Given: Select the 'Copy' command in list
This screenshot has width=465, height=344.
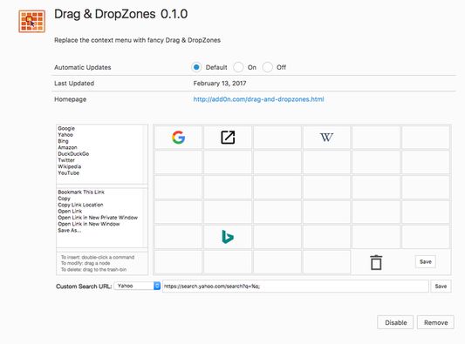Looking at the screenshot, I should (64, 199).
